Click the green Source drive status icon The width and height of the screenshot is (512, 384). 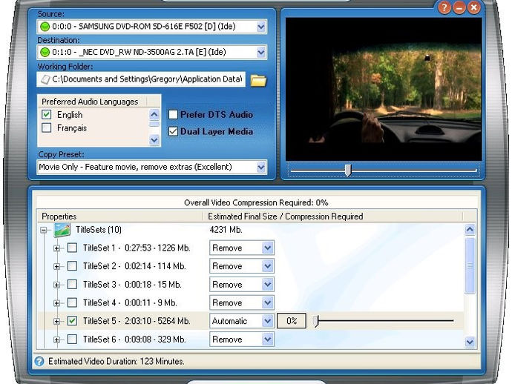pyautogui.click(x=45, y=26)
